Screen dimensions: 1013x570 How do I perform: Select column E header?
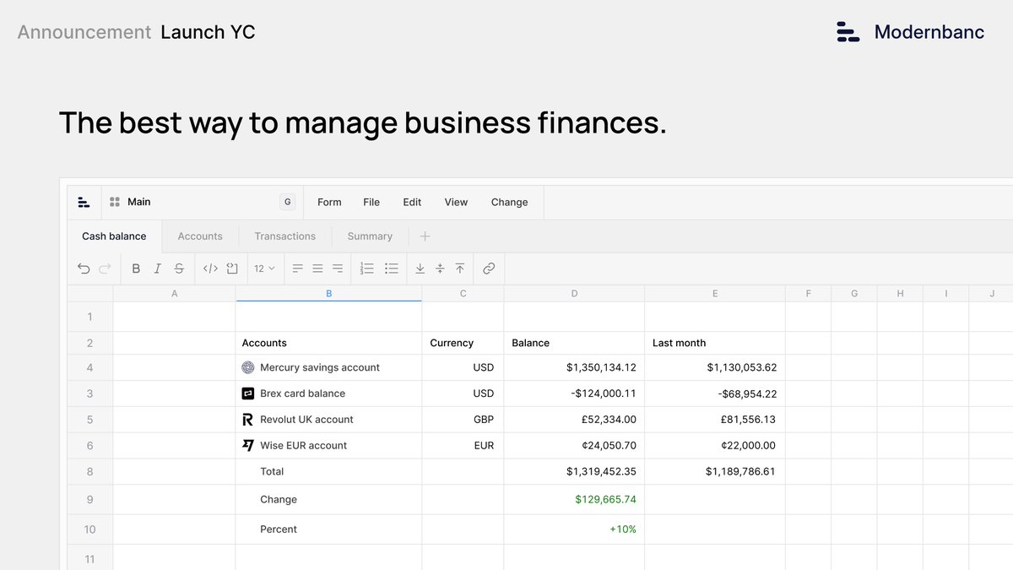pyautogui.click(x=715, y=294)
